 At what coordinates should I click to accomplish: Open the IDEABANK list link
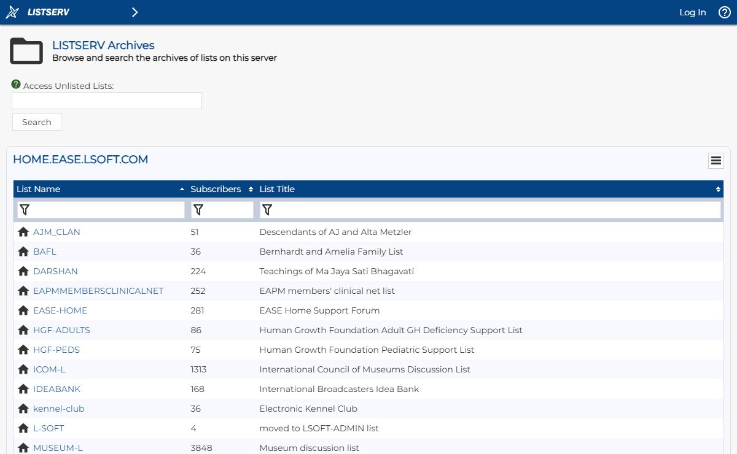57,389
